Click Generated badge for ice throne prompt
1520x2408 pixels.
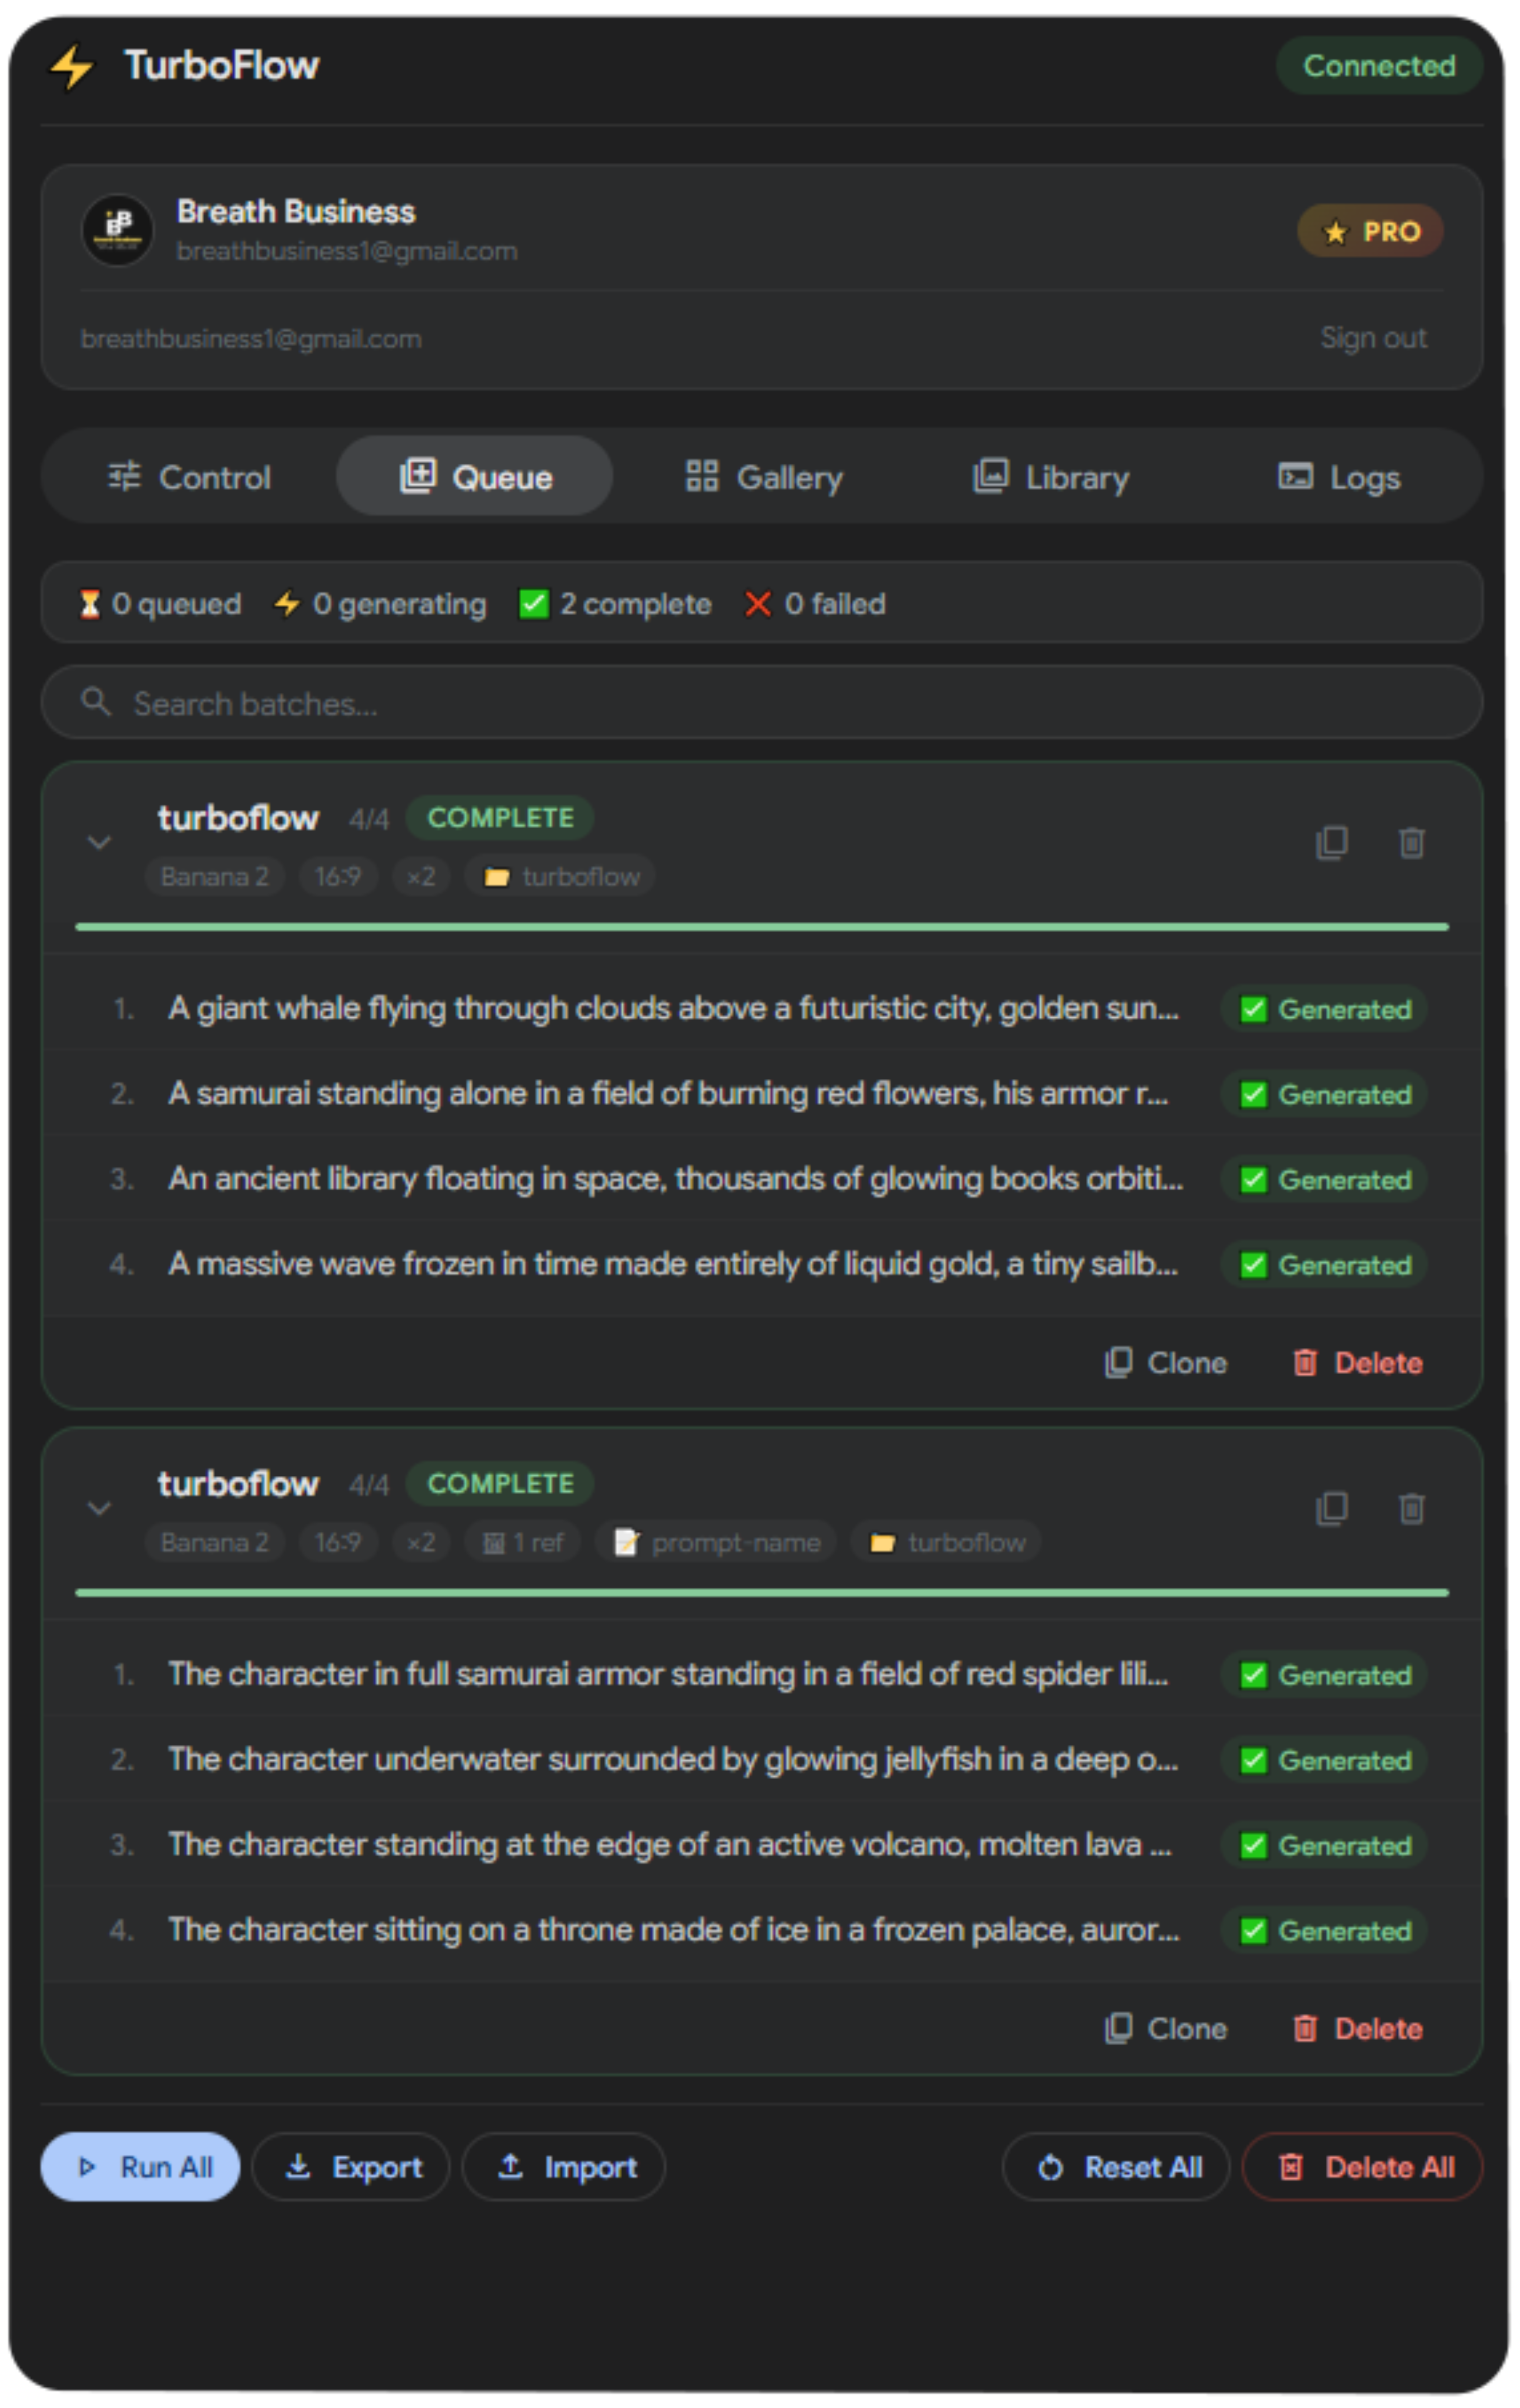1324,1931
